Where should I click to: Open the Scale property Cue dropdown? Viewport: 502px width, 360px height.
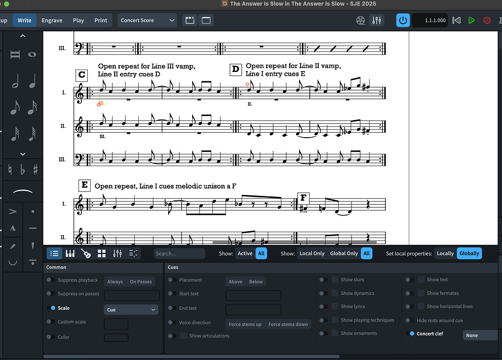pyautogui.click(x=130, y=310)
